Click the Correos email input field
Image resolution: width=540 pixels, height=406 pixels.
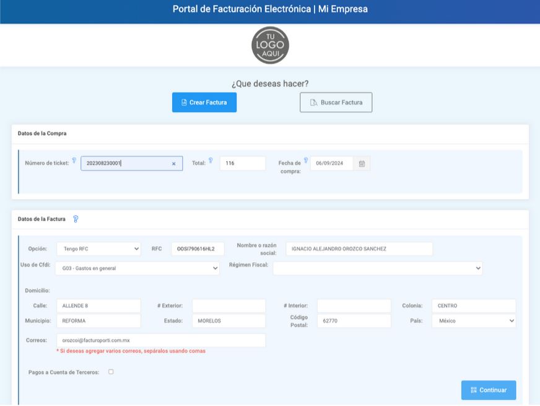coord(161,340)
